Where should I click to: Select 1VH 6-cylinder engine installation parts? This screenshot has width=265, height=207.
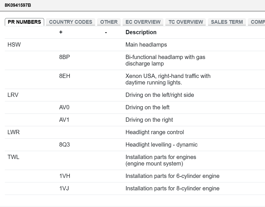[64, 176]
